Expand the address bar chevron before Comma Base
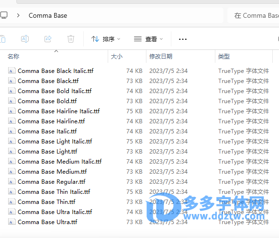279x238 pixels. pyautogui.click(x=18, y=15)
